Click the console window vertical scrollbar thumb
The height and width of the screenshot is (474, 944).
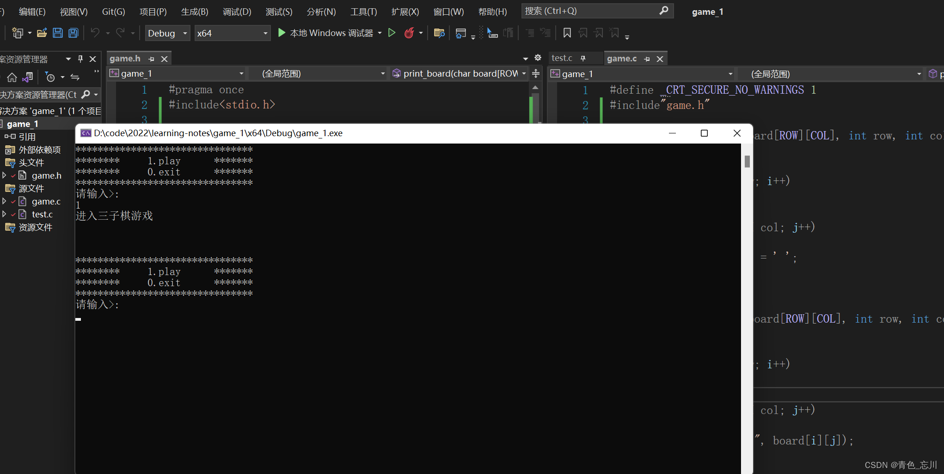pos(747,162)
